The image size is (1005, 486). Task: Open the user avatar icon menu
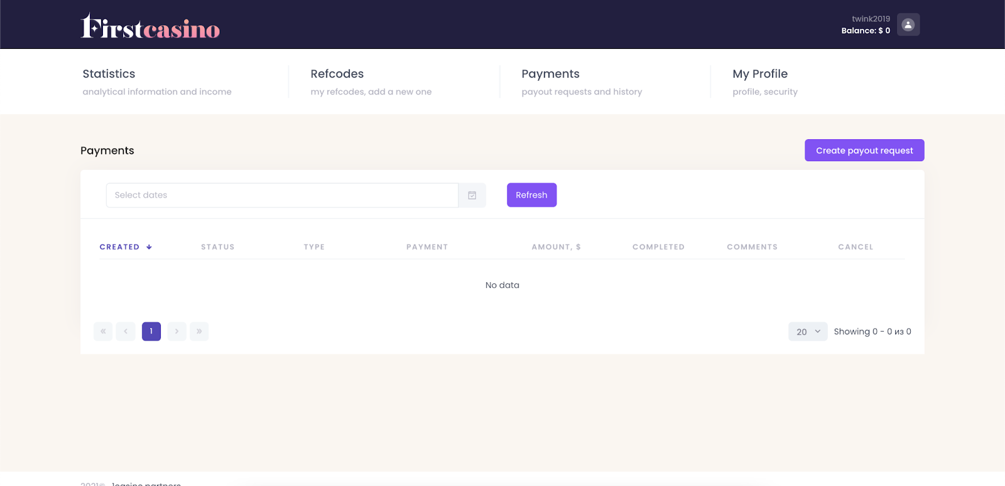908,24
